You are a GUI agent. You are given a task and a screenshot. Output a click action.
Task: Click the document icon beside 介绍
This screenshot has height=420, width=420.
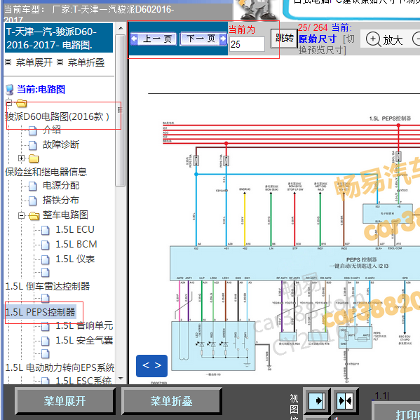coord(33,130)
